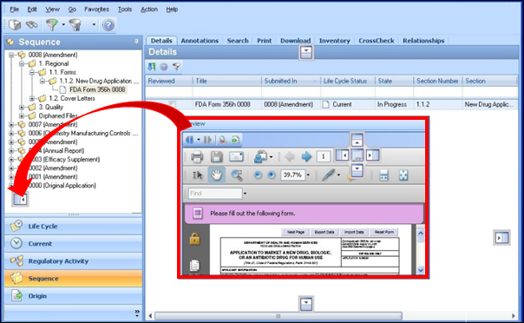Click the green funnel filter icon
The image size is (524, 323).
[x=52, y=24]
